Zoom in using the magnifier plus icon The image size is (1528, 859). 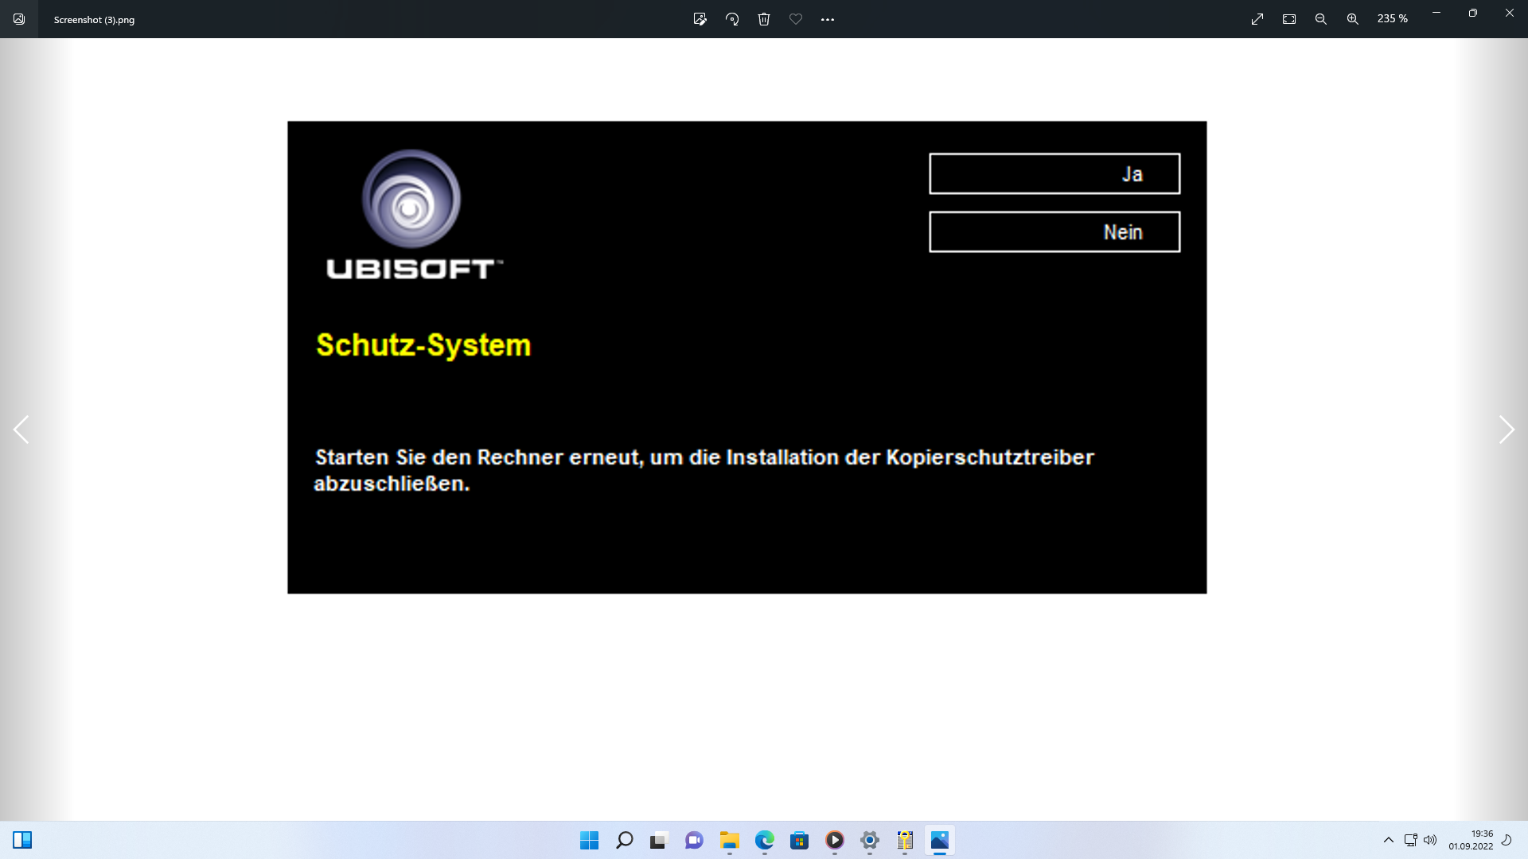point(1353,19)
